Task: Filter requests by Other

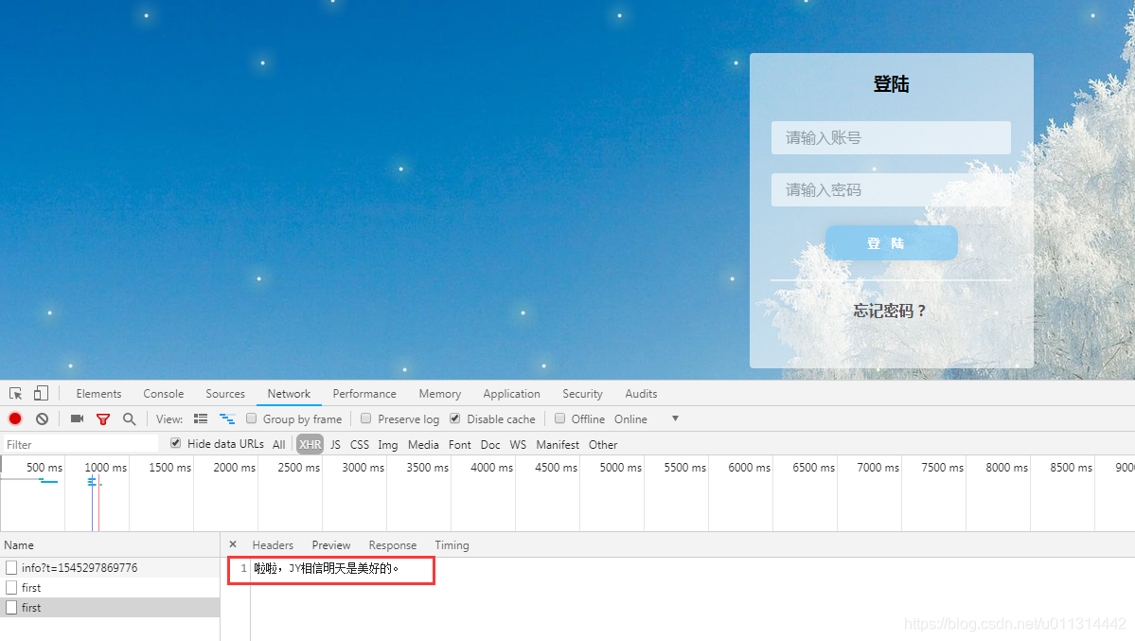Action: point(603,445)
